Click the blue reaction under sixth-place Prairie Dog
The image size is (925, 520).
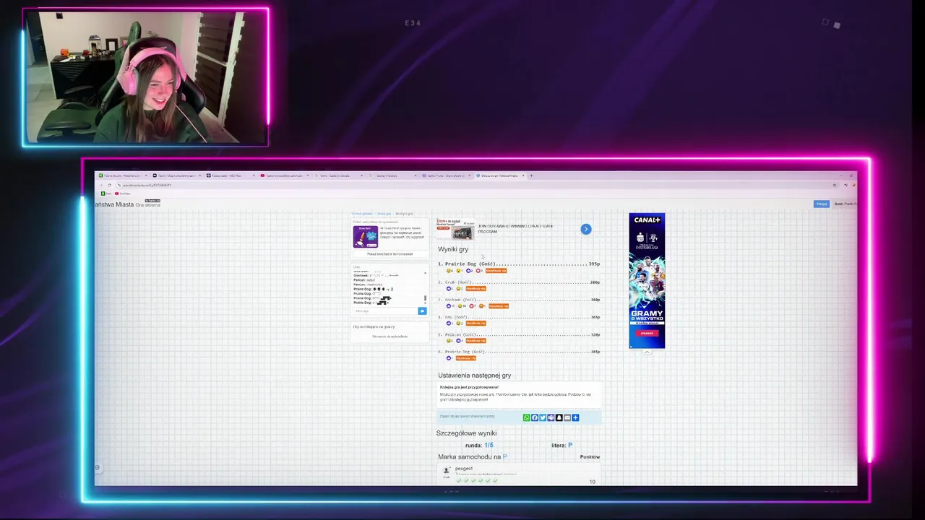[449, 358]
